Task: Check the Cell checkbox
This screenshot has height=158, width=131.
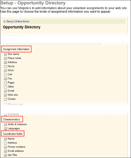Action: tap(5, 75)
